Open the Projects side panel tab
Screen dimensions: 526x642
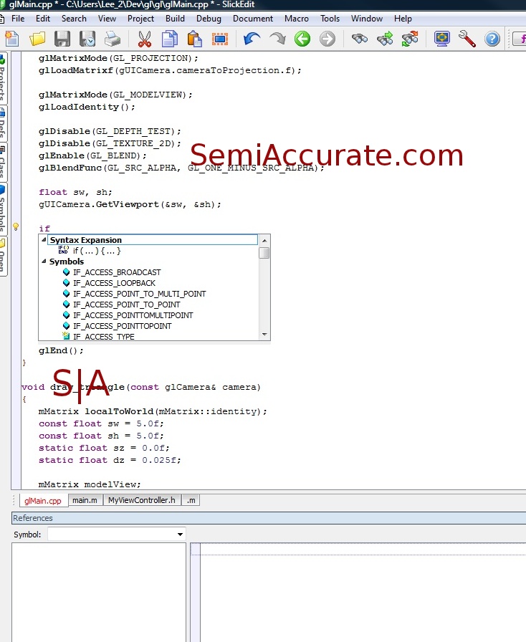tap(3, 79)
